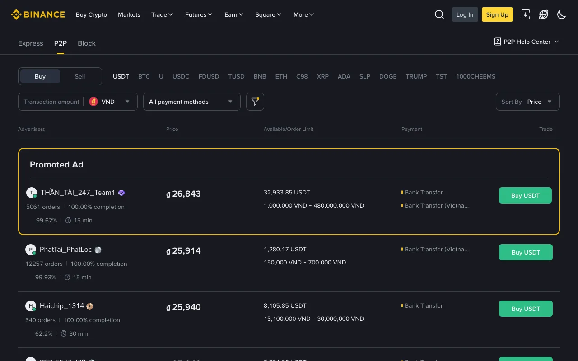The width and height of the screenshot is (578, 361).
Task: Select the BNB coin tab
Action: tap(260, 76)
